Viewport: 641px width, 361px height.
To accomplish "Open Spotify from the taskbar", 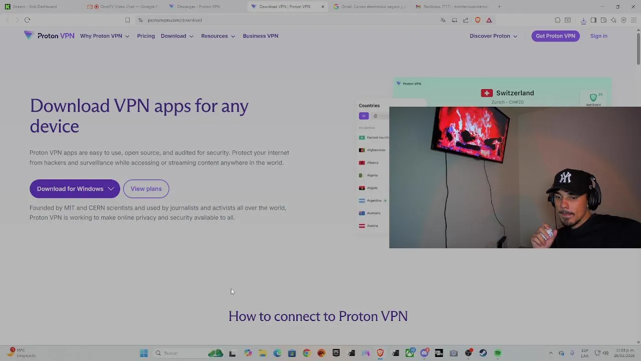I will (498, 353).
